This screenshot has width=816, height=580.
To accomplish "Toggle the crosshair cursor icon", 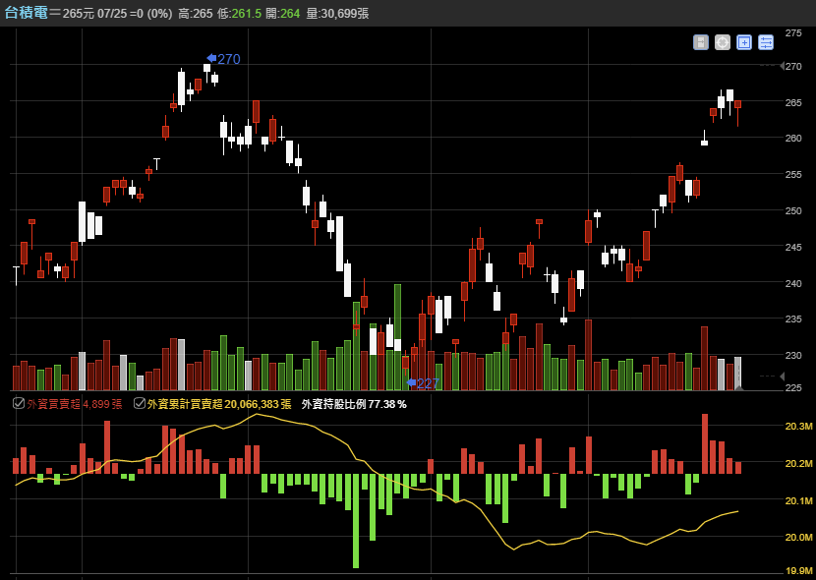I will (723, 42).
